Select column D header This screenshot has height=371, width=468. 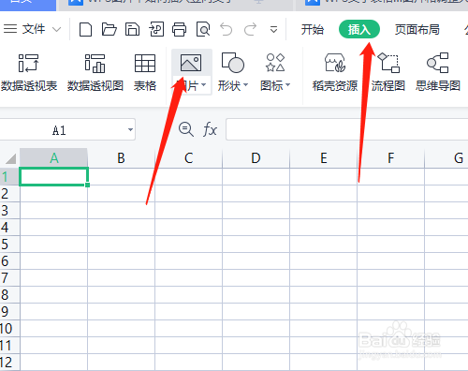click(256, 158)
